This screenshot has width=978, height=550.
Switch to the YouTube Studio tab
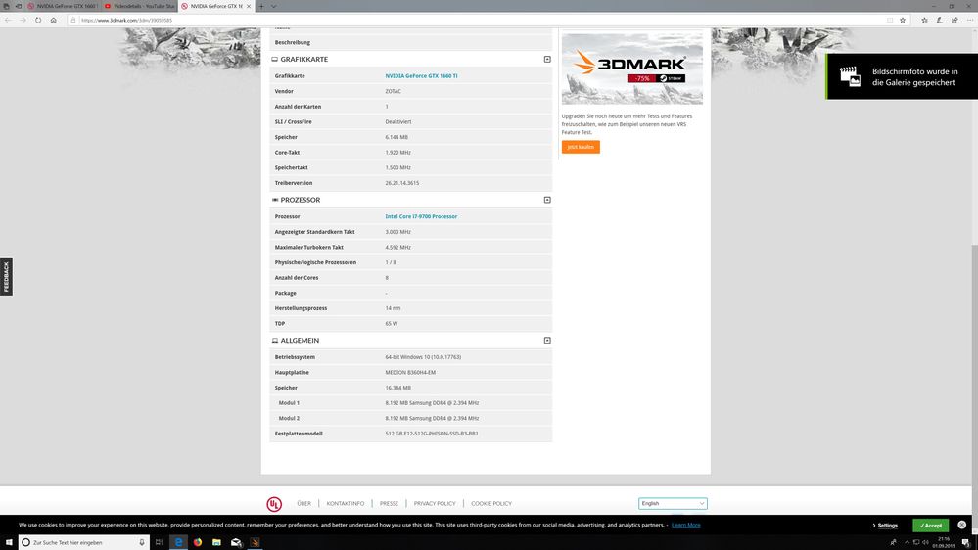tap(139, 6)
